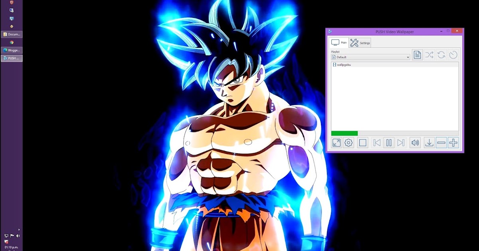The height and width of the screenshot is (251, 479).
Task: Skip to next video in playlist
Action: pos(401,143)
